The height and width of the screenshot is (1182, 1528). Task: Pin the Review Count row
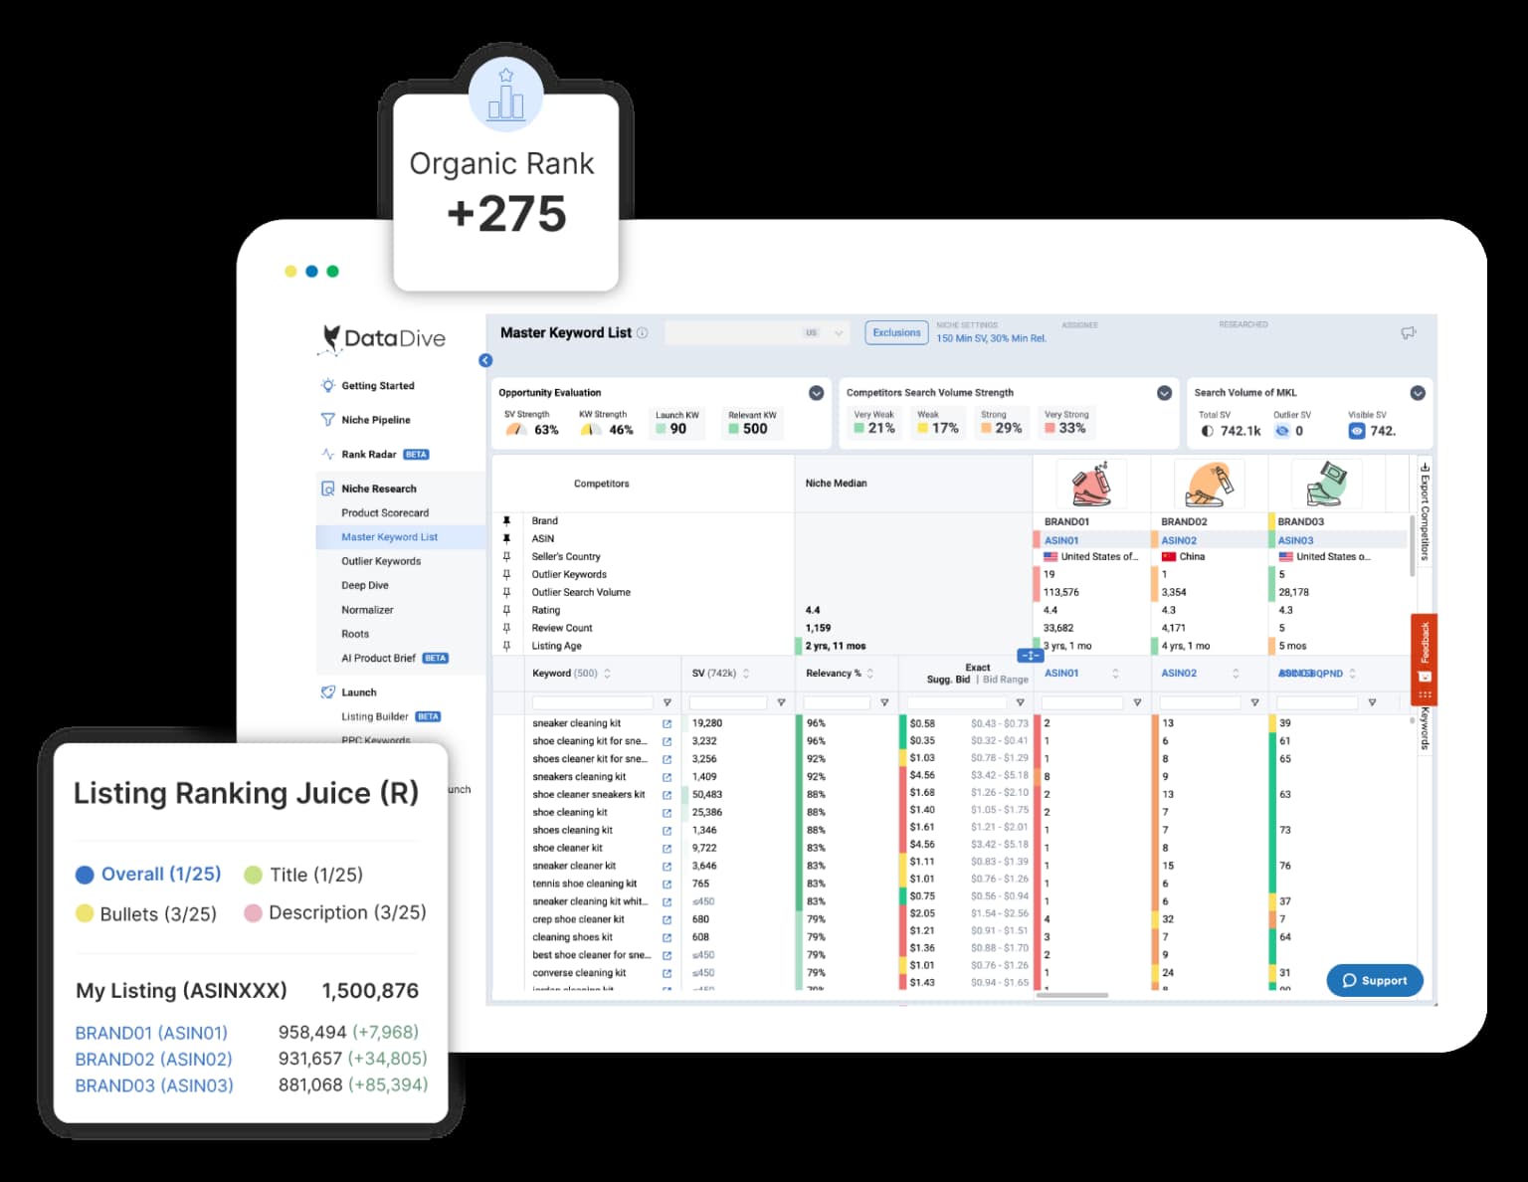point(506,629)
